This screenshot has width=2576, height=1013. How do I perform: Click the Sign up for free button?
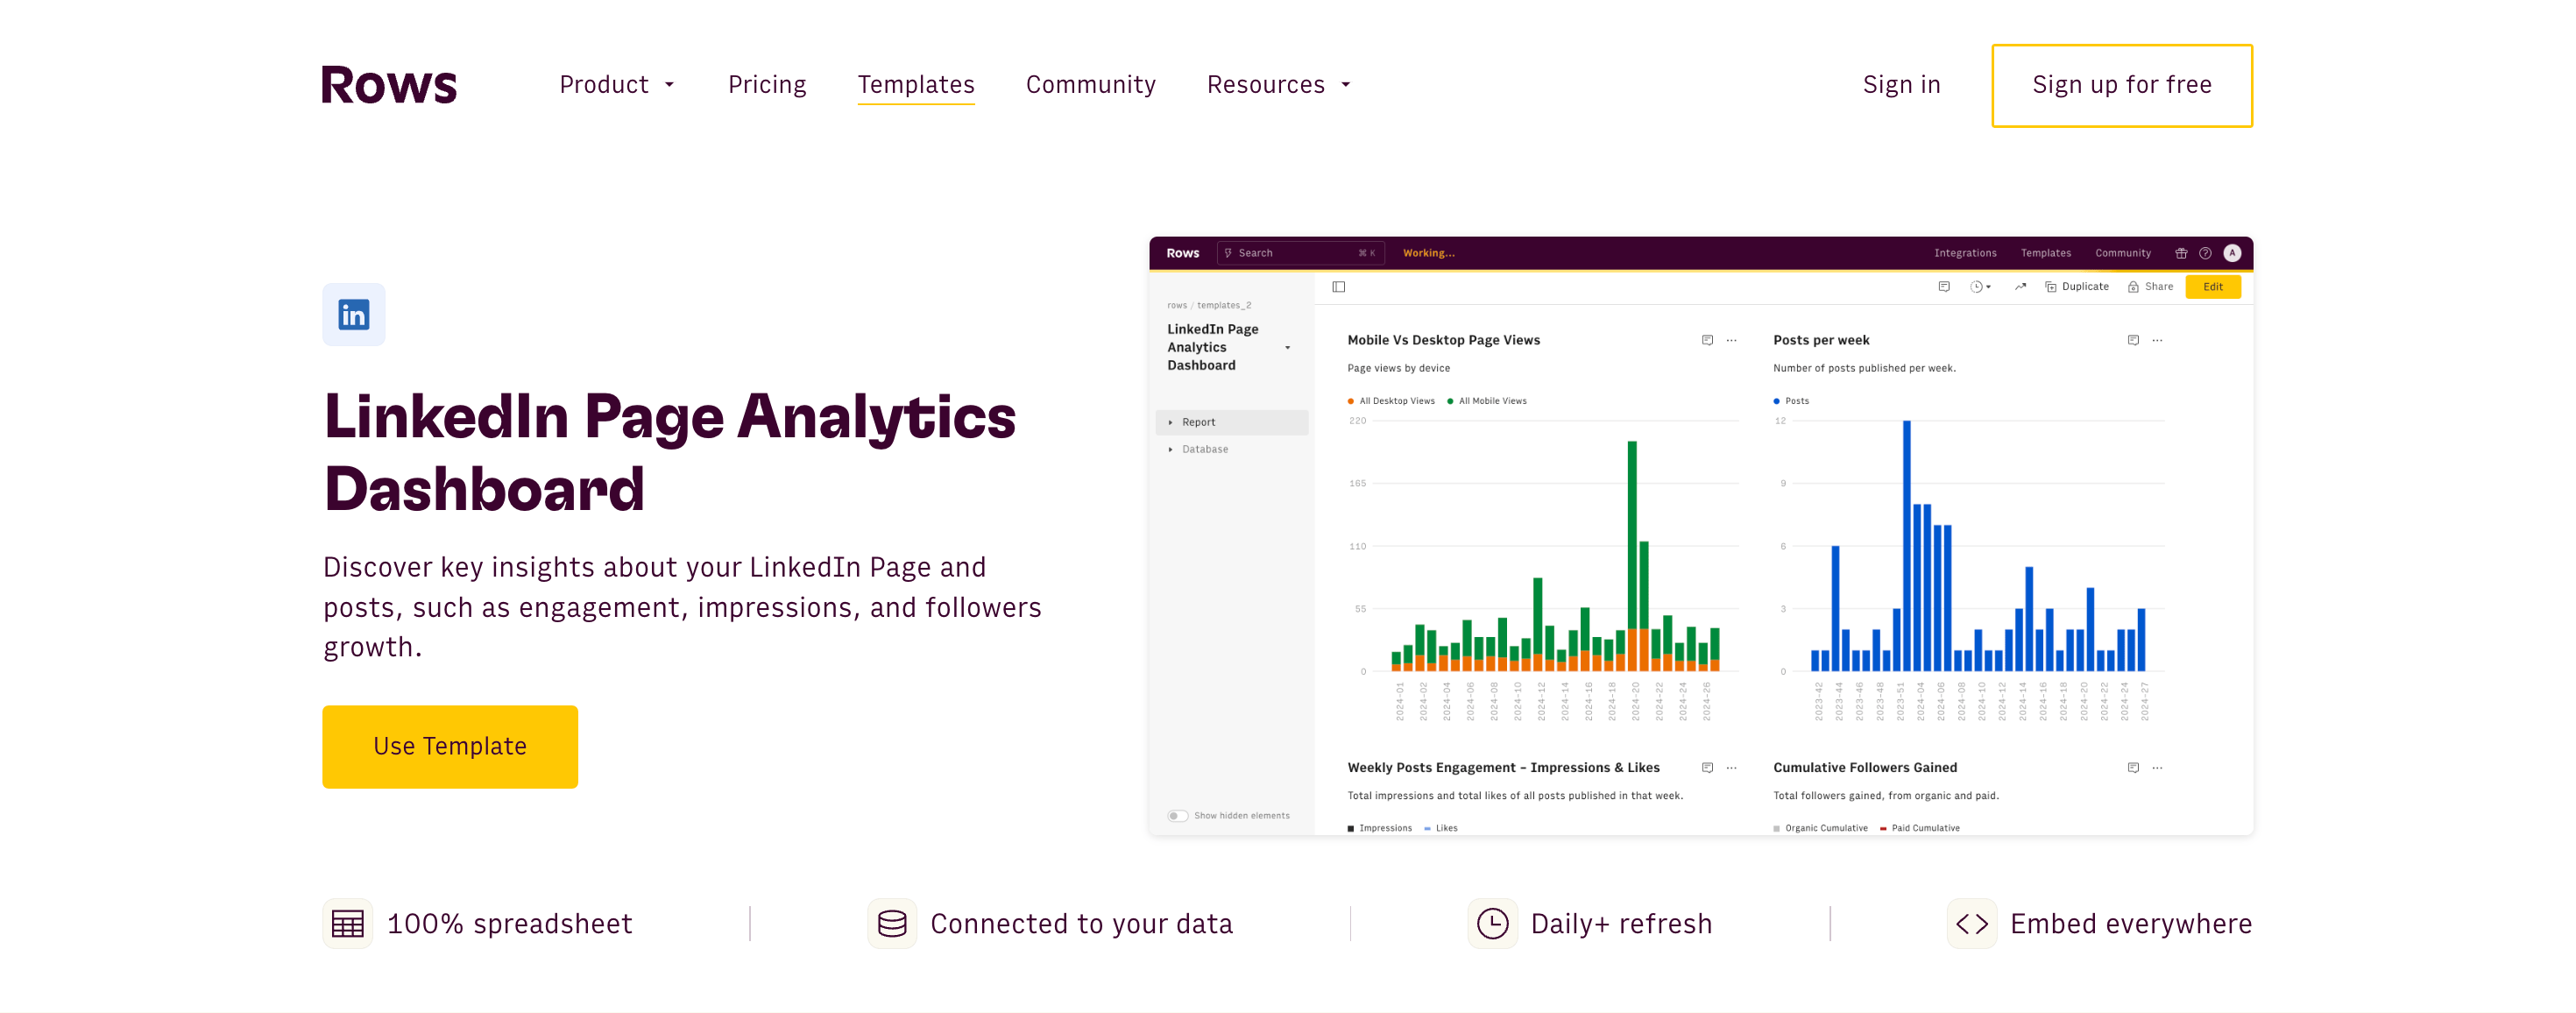2121,84
